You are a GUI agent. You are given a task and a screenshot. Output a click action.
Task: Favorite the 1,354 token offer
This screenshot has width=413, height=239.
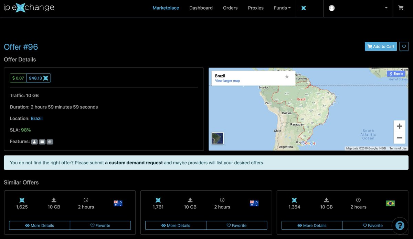point(373,226)
